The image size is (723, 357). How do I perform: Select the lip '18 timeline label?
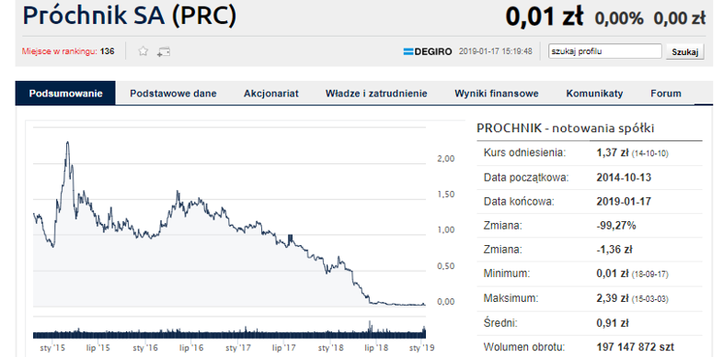point(376,348)
